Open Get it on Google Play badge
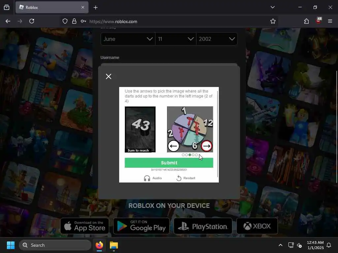Viewport: 338px width, 253px height. point(141,226)
